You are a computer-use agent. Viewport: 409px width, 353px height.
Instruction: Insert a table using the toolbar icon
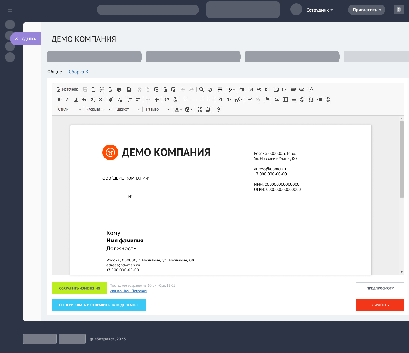click(x=285, y=99)
